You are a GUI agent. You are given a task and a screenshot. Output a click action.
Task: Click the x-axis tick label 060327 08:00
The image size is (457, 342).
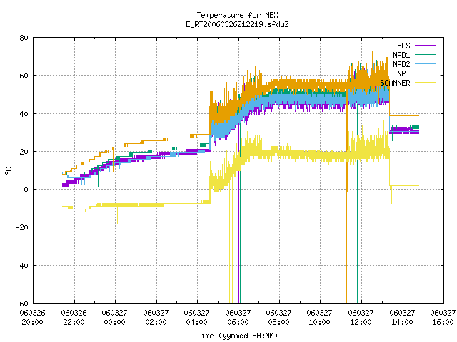[x=279, y=318]
